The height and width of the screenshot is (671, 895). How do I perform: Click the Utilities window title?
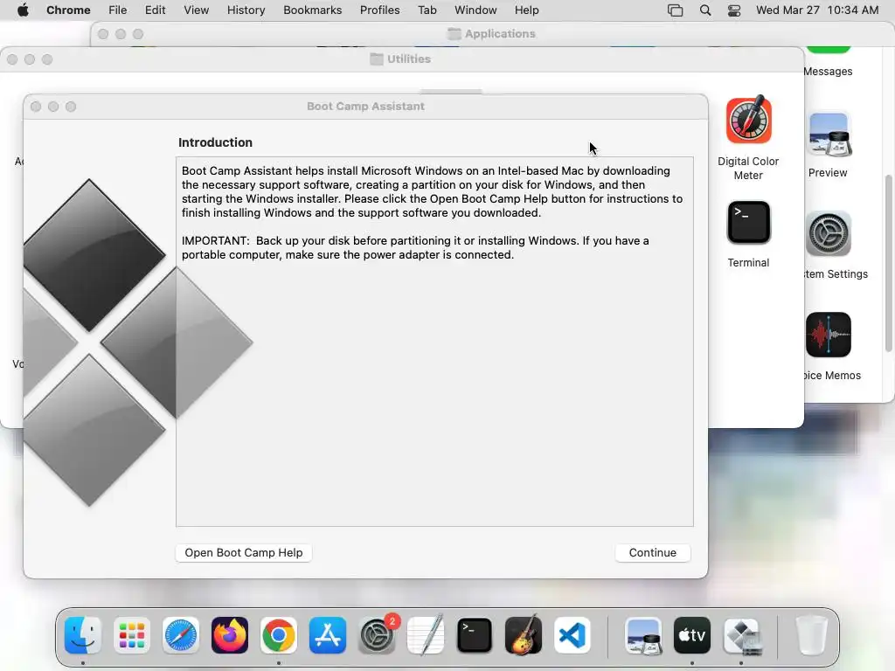pos(409,59)
